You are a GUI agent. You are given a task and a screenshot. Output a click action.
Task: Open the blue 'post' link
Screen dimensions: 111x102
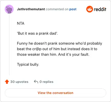73,9
